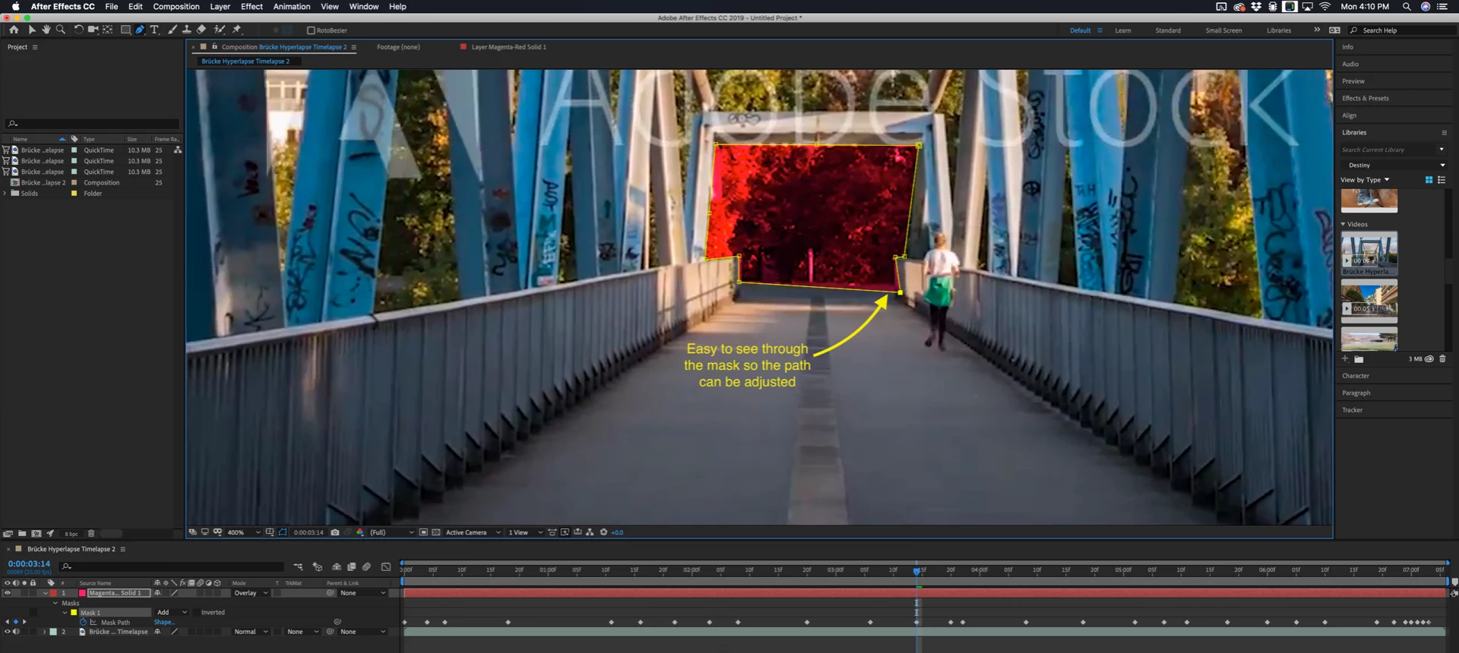Viewport: 1459px width, 653px height.
Task: Select the Eraser tool
Action: coord(201,30)
